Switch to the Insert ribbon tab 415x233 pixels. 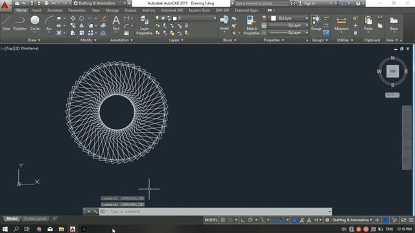coord(37,10)
